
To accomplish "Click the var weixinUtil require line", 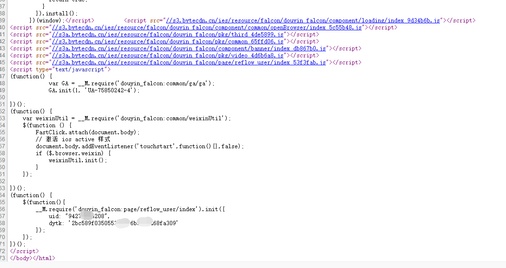I will [127, 118].
